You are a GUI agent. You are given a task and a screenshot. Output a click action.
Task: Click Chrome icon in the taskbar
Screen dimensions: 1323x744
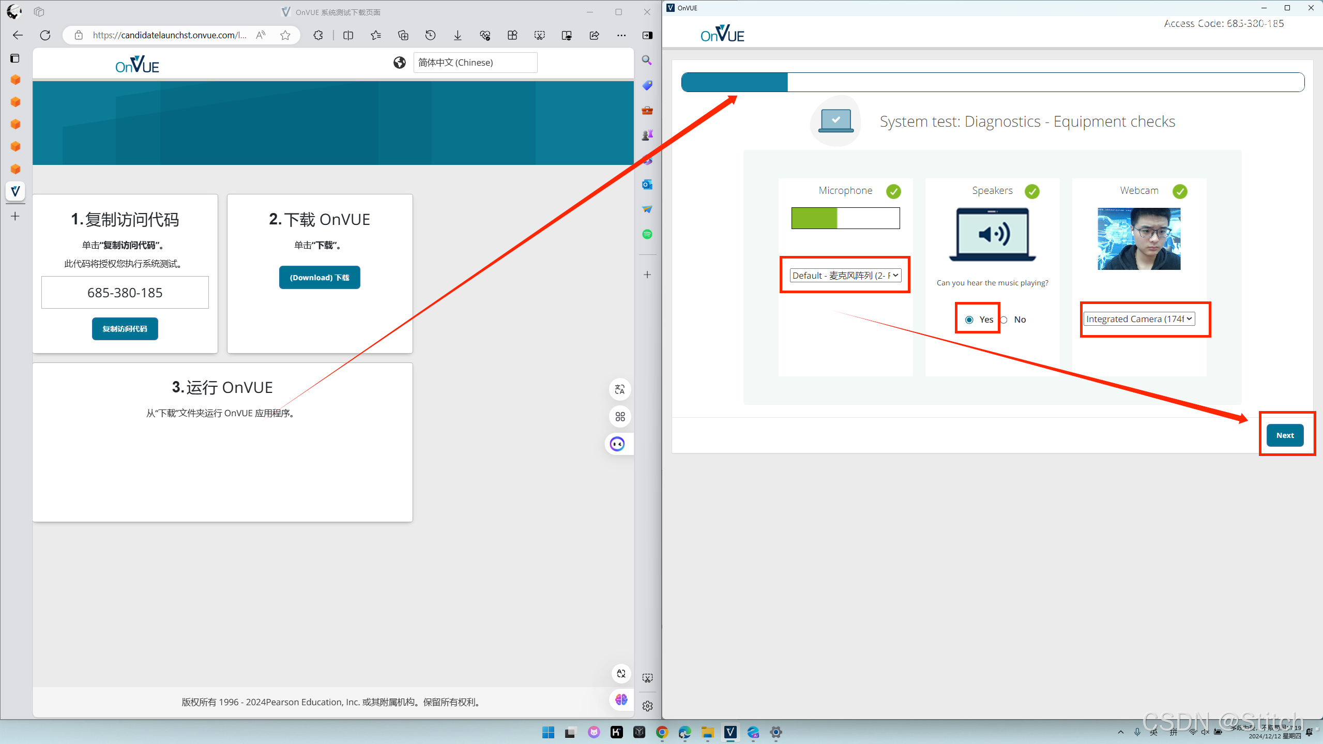pos(662,732)
